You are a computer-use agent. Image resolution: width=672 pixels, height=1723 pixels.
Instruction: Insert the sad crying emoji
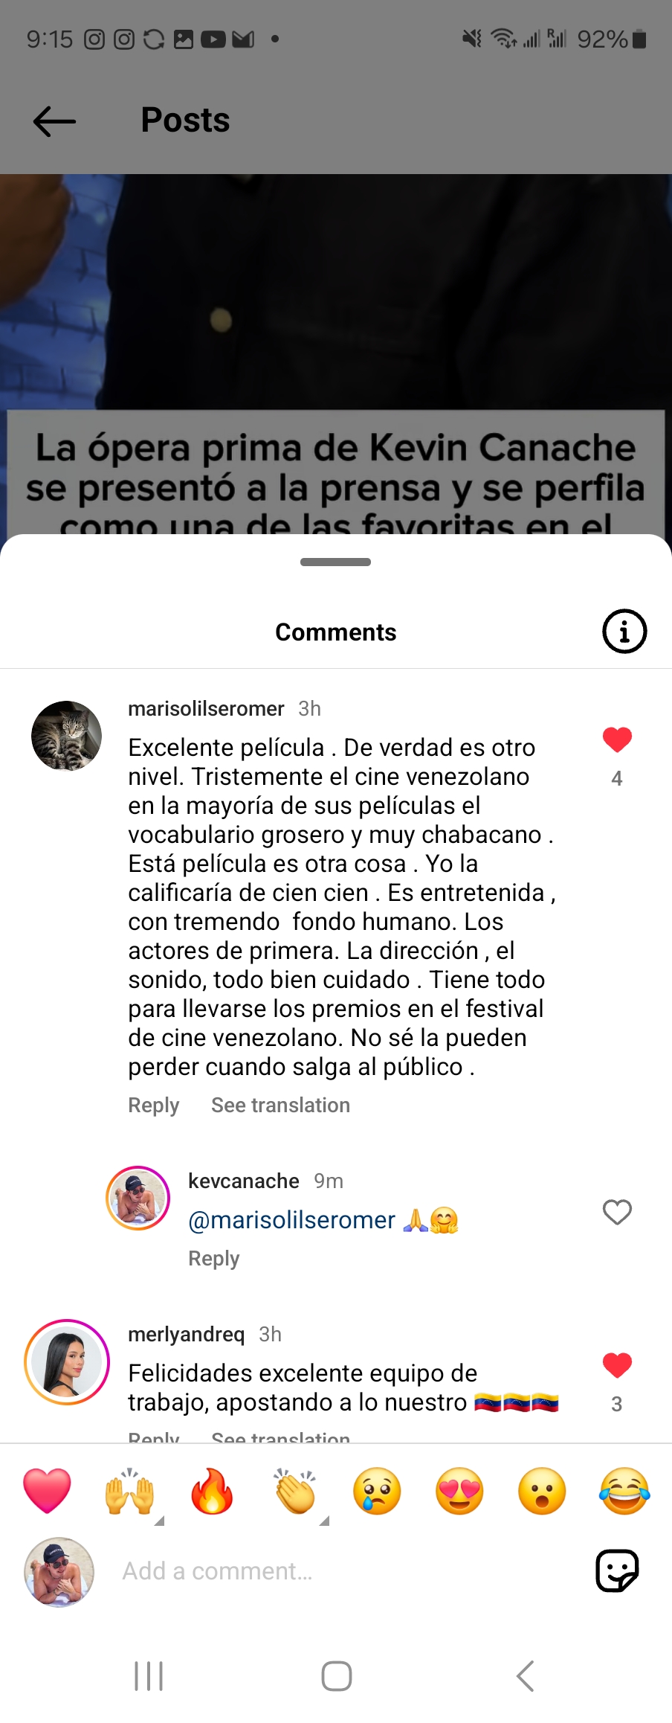pyautogui.click(x=377, y=1491)
